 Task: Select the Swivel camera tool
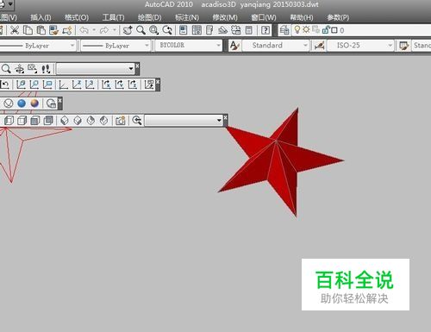tap(32, 69)
